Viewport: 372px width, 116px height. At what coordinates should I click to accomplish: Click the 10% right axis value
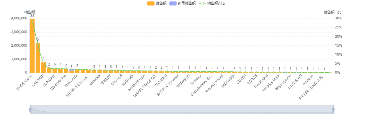pos(339,55)
